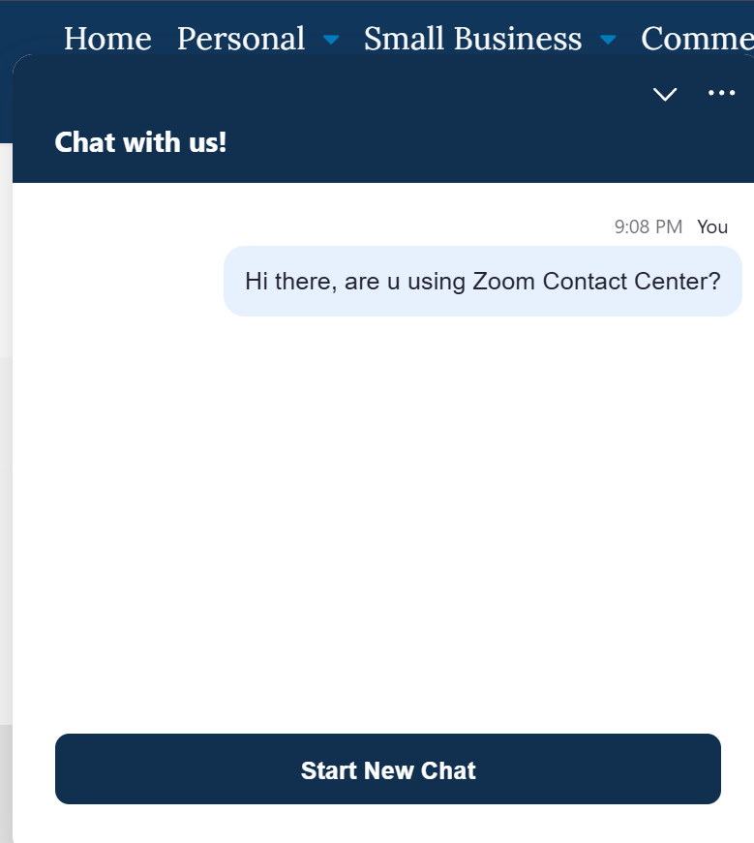Click the ellipsis options icon in chat header
Image resolution: width=754 pixels, height=843 pixels.
[721, 92]
